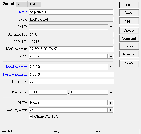Click the Tunnel ID field

point(71,82)
